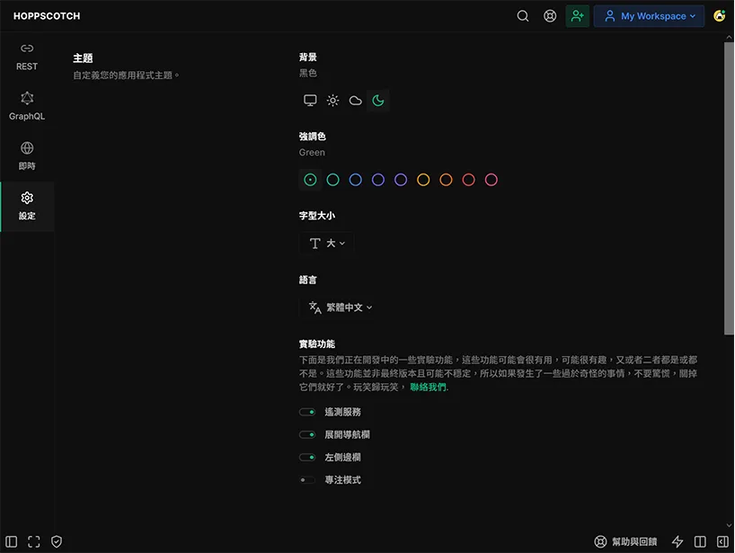
Task: Open the My Workspace dropdown
Action: tap(649, 16)
